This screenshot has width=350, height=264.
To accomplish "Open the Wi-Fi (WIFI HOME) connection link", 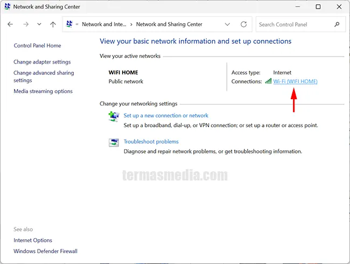I will [x=295, y=81].
